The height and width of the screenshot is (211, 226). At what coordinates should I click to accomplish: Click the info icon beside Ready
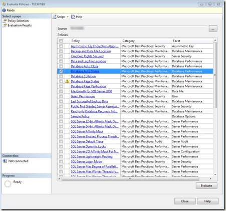click(4, 11)
